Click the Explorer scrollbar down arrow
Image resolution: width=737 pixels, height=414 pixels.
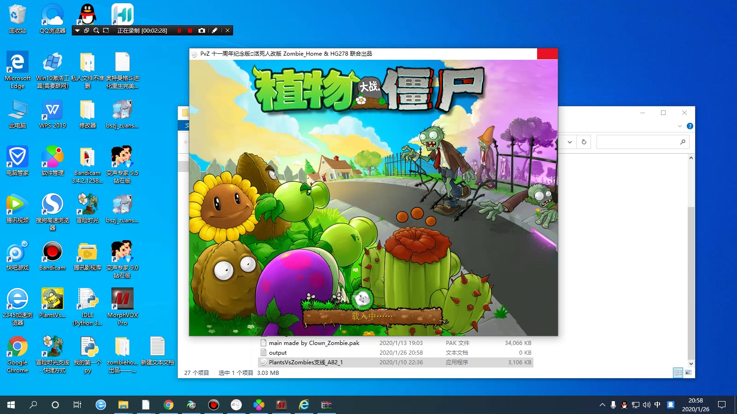click(690, 363)
